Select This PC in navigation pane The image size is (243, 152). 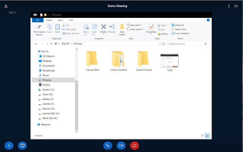pyautogui.click(x=43, y=51)
